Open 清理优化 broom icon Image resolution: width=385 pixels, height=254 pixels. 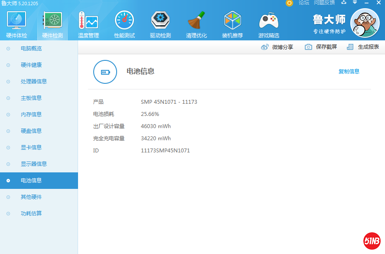196,21
